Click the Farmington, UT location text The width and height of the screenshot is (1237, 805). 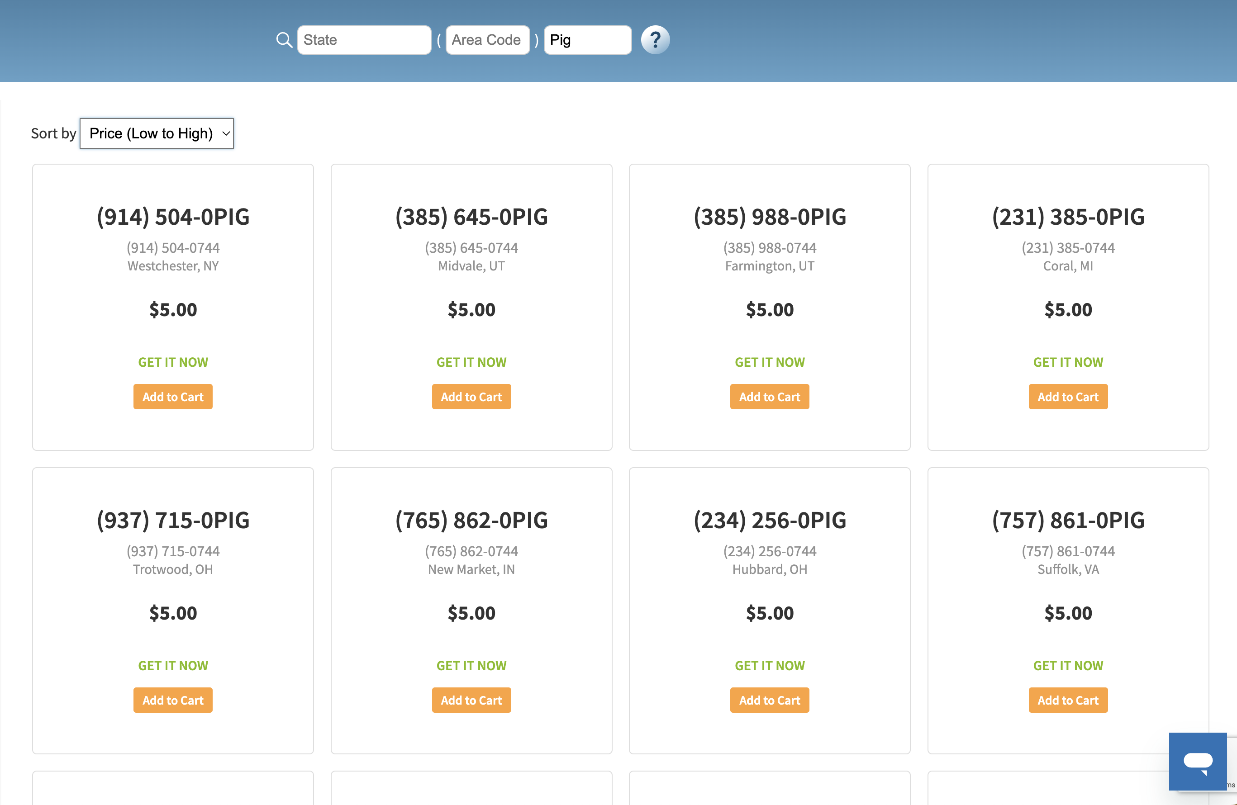(x=770, y=266)
